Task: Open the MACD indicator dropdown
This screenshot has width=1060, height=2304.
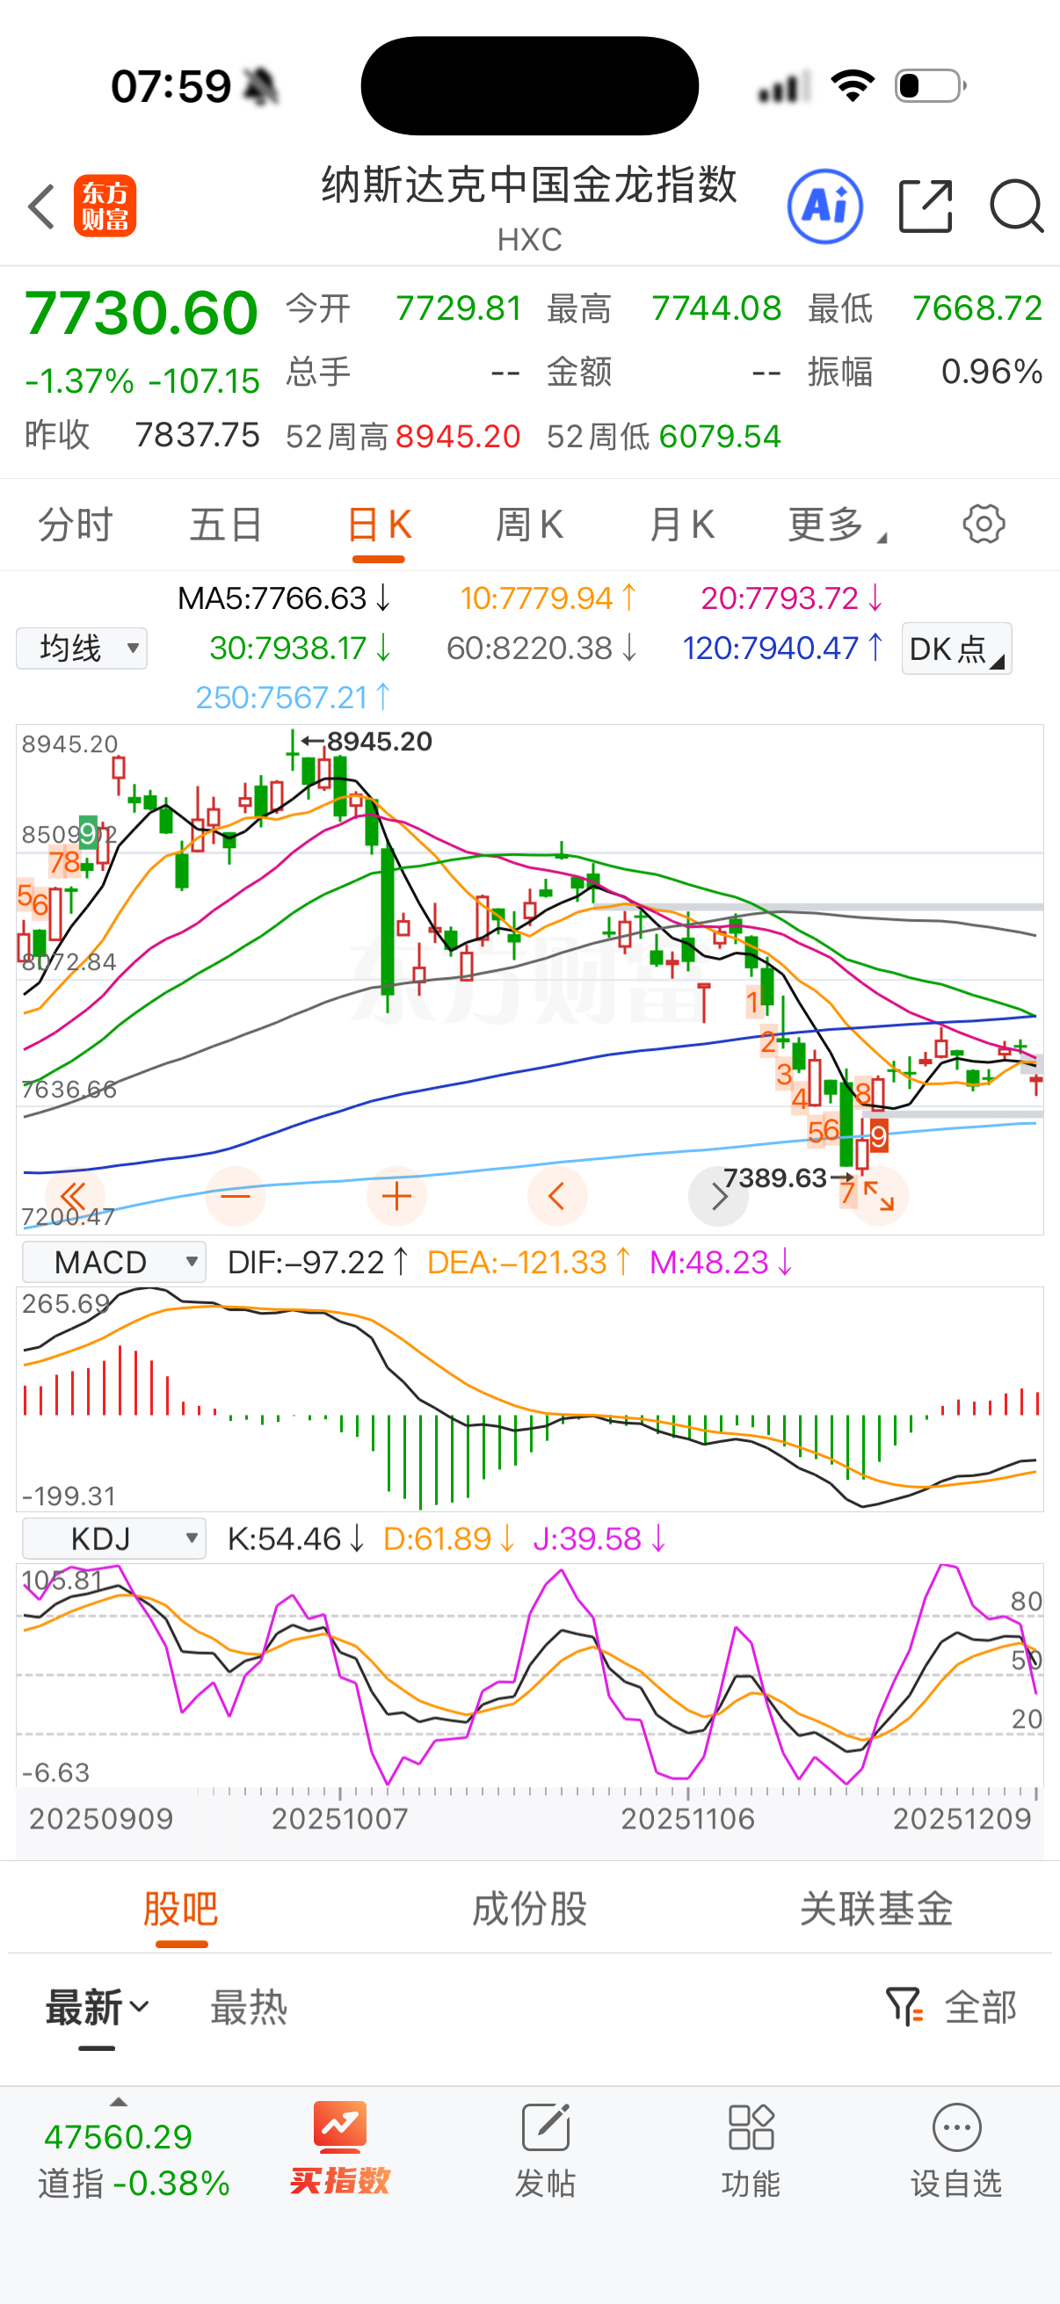Action: click(x=113, y=1262)
